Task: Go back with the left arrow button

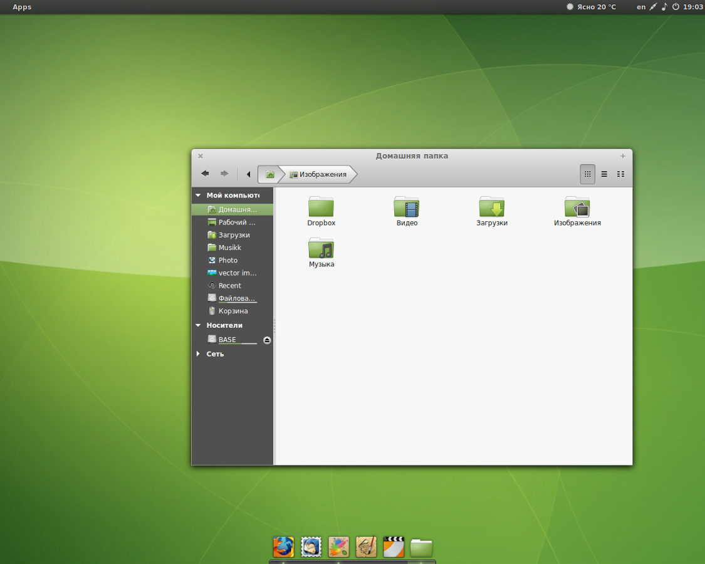Action: [205, 174]
